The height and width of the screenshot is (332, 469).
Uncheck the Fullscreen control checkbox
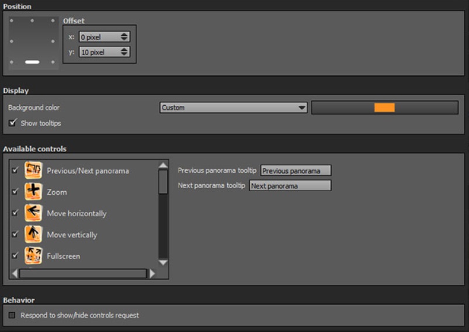tap(15, 255)
